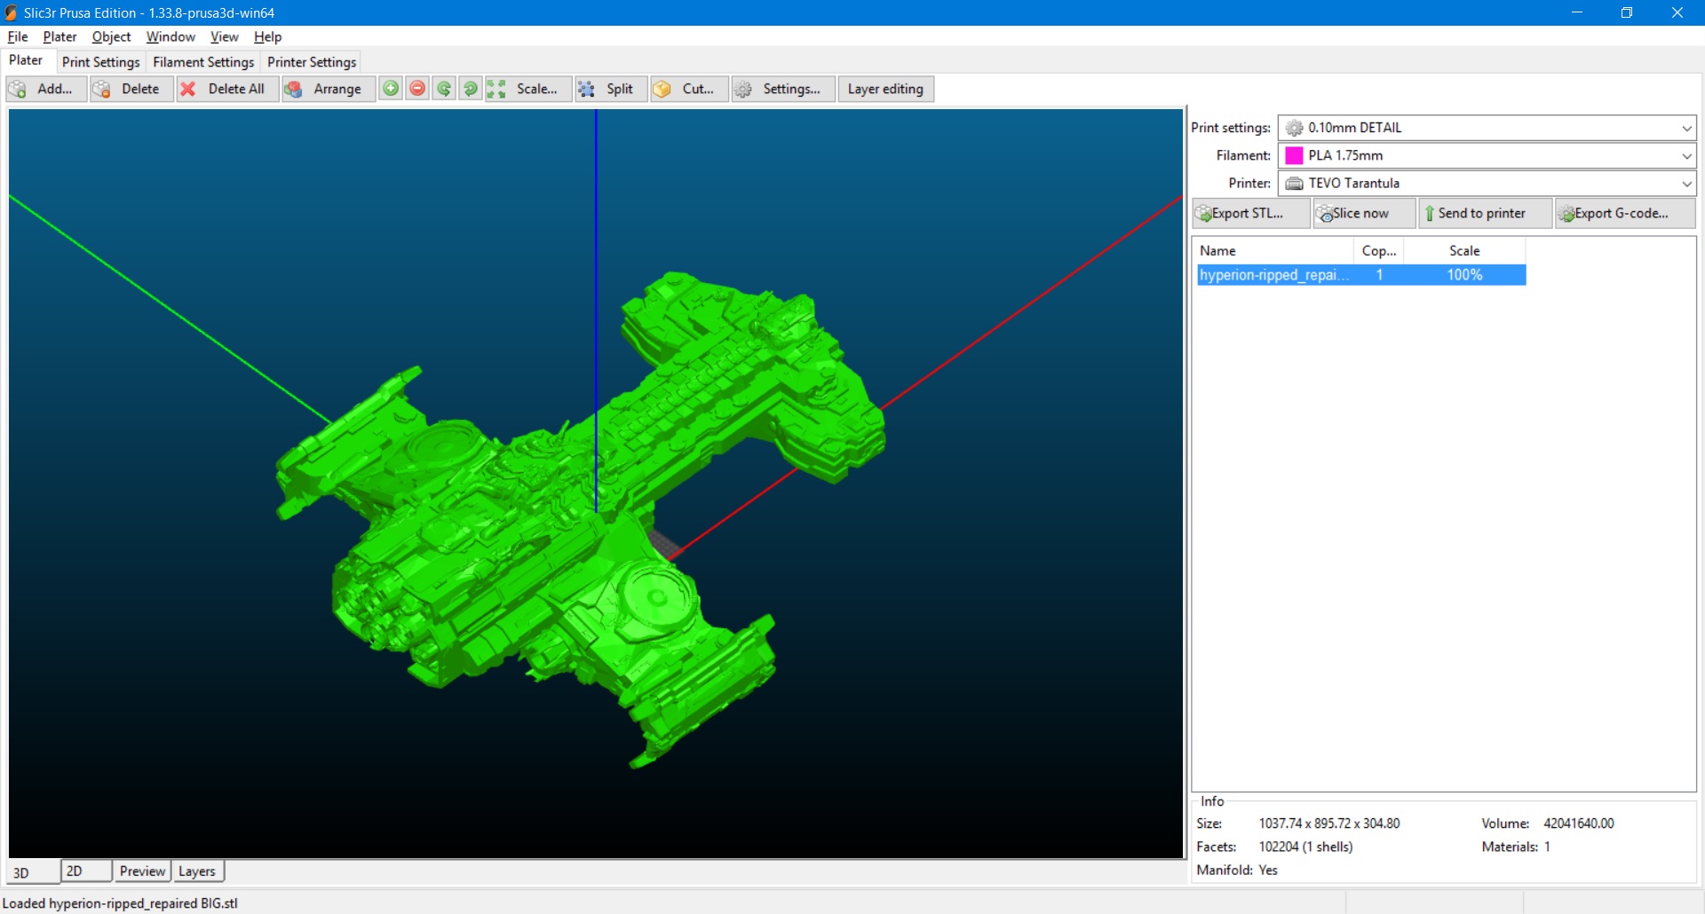The height and width of the screenshot is (914, 1705).
Task: Switch to the Filament Settings tab
Action: coord(203,62)
